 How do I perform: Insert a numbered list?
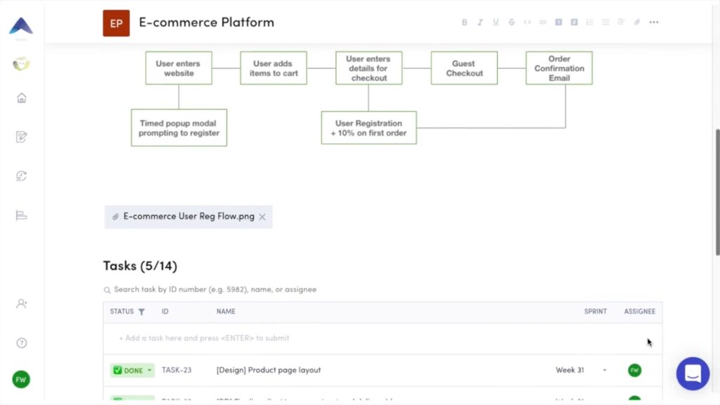pos(589,22)
